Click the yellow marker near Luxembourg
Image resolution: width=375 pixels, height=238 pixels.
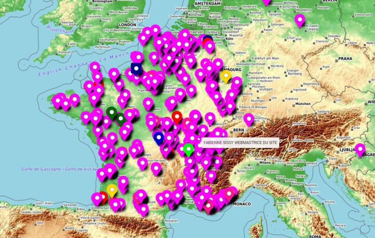pos(226,76)
